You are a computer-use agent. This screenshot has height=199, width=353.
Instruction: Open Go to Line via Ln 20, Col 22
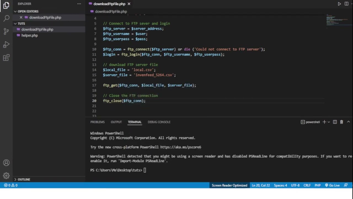tap(261, 185)
